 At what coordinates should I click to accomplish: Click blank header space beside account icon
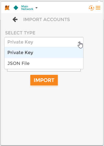[x=62, y=8]
